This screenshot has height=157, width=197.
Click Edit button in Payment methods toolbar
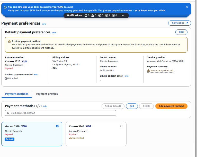(132, 106)
